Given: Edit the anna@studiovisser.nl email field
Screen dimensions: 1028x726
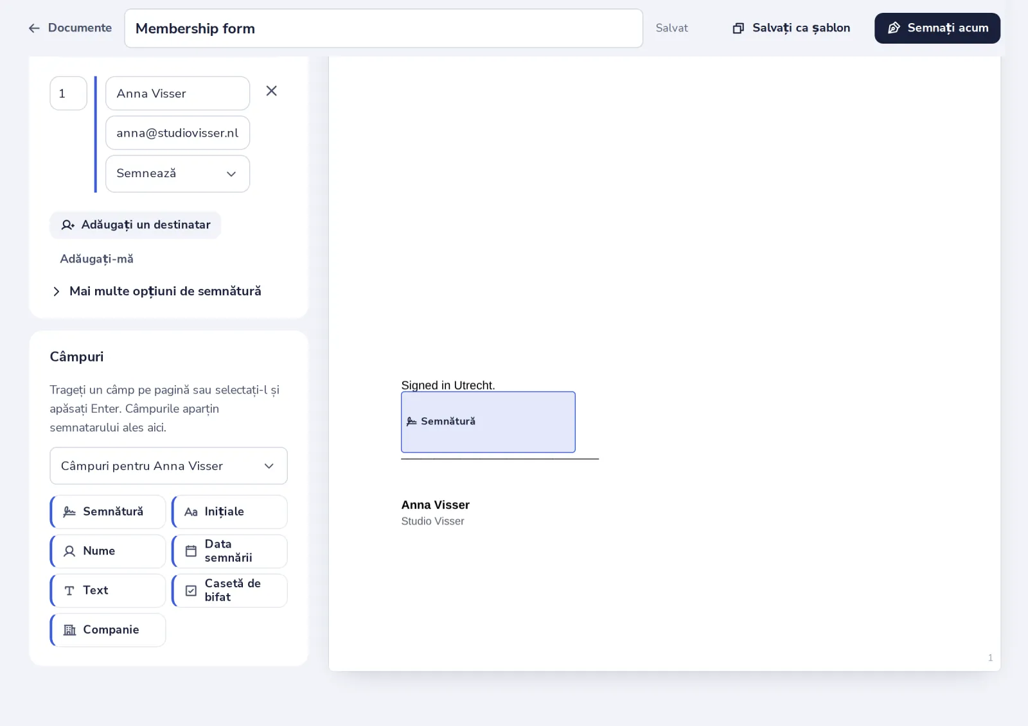Looking at the screenshot, I should click(x=177, y=133).
